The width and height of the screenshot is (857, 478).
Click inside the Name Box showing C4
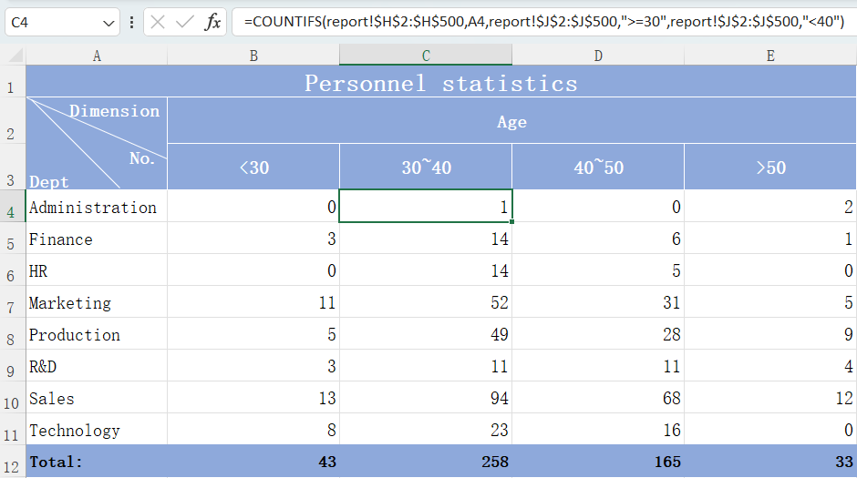tap(53, 22)
